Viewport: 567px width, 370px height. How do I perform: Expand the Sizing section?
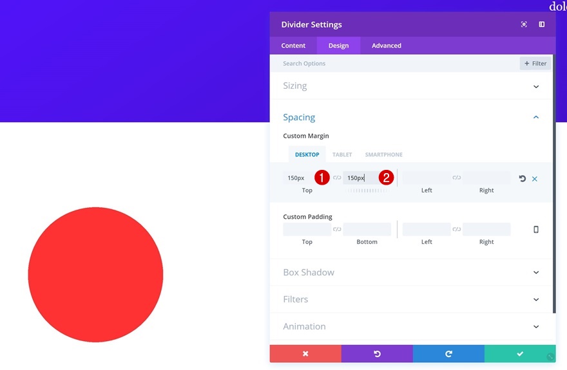411,86
